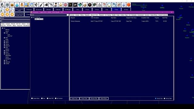Switch to the Research tab
Screen dimensions: 194x109
(102, 15)
